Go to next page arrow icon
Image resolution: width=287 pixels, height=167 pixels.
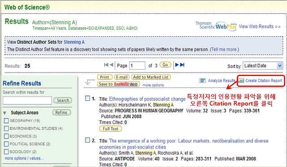tap(177, 65)
